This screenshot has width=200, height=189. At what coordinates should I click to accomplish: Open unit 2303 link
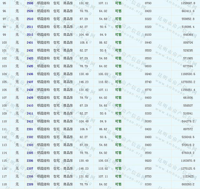pos(30,145)
